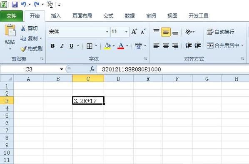Open the phonetic guide dropdown arrow

click(x=145, y=46)
